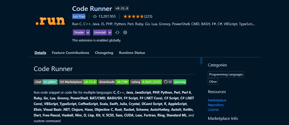
Task: Click the Code Runner .run extension logo
Action: 50,21
